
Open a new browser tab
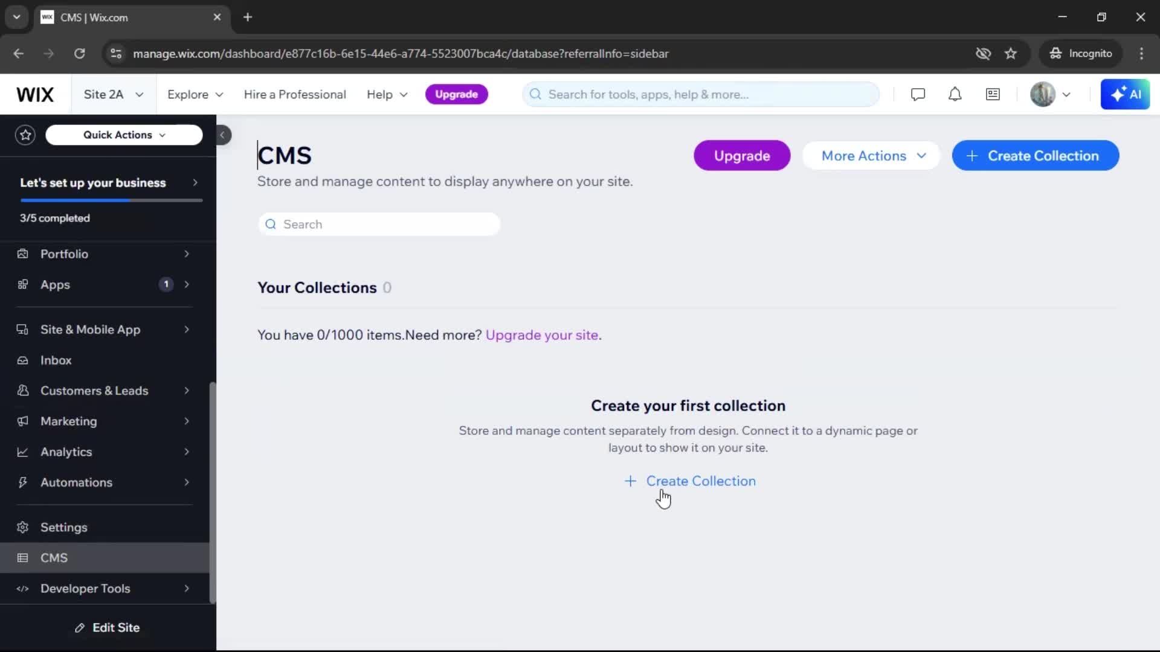248,17
